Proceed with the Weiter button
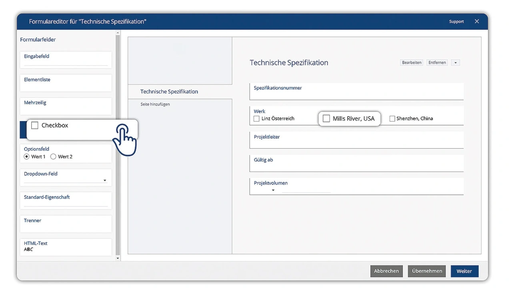The image size is (512, 289). pyautogui.click(x=464, y=271)
